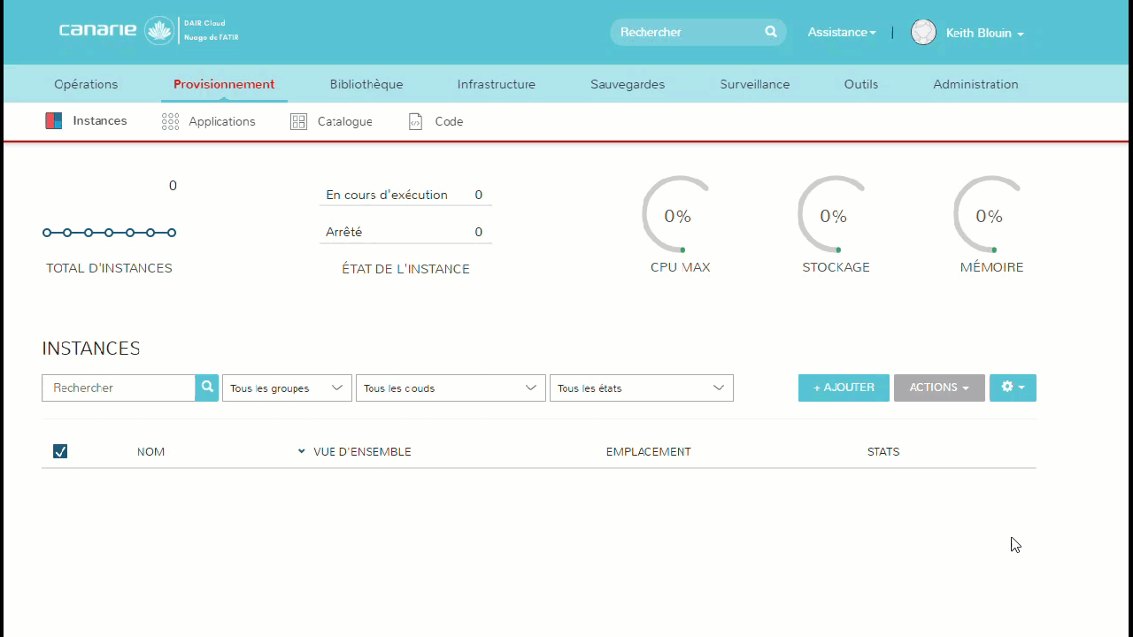Screen dimensions: 1133x637
Task: Toggle the select-all instances checkbox
Action: 60,452
